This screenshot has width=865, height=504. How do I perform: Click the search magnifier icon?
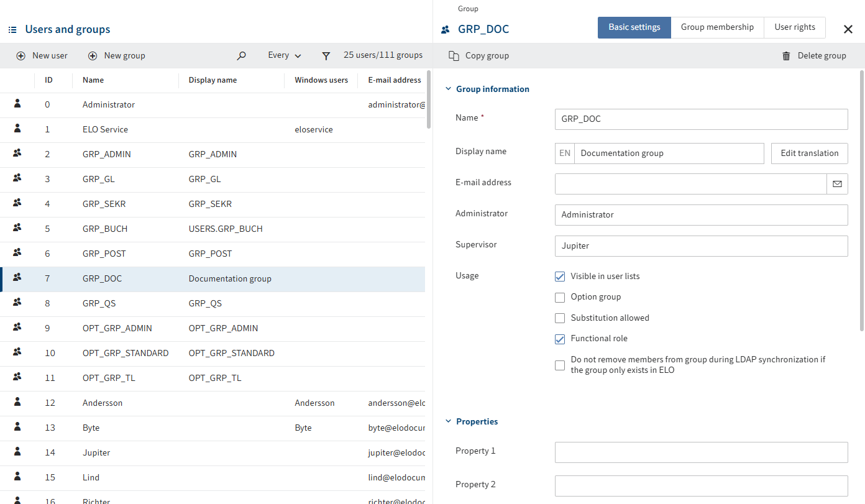242,56
